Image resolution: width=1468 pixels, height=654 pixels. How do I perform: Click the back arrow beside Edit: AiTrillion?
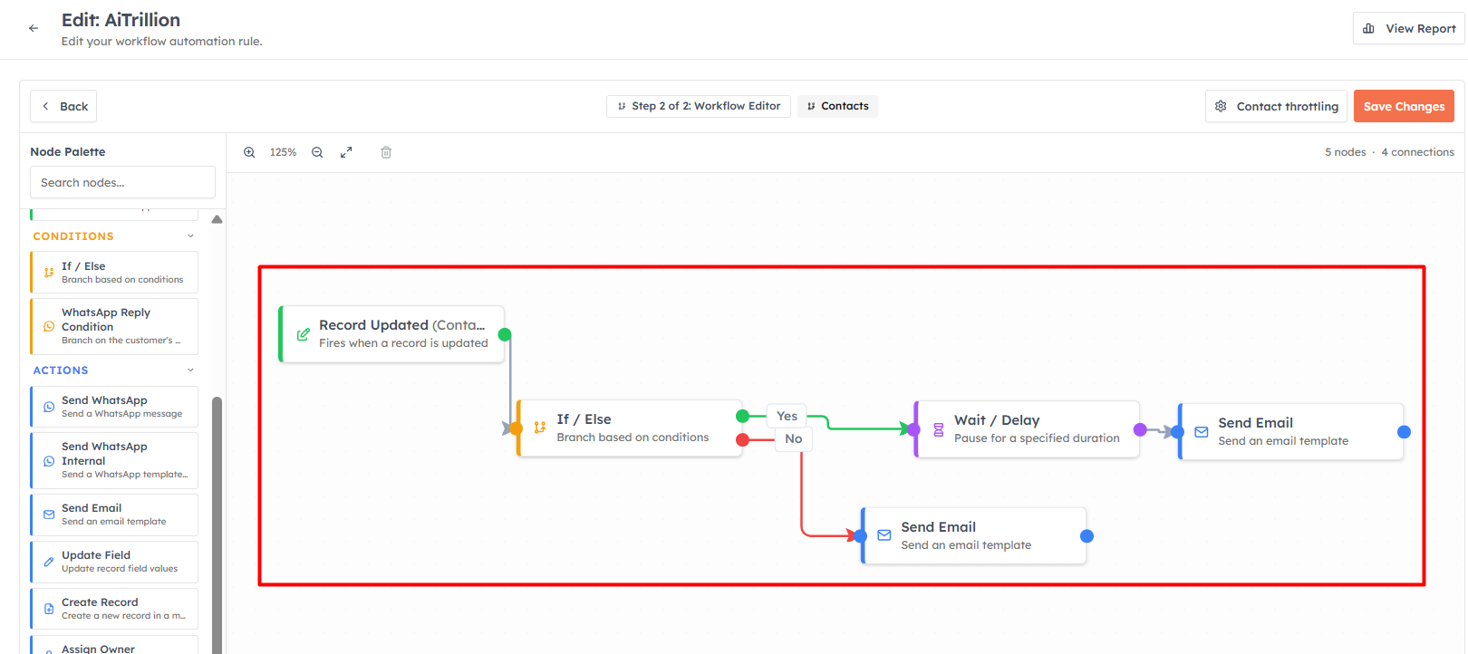coord(34,28)
